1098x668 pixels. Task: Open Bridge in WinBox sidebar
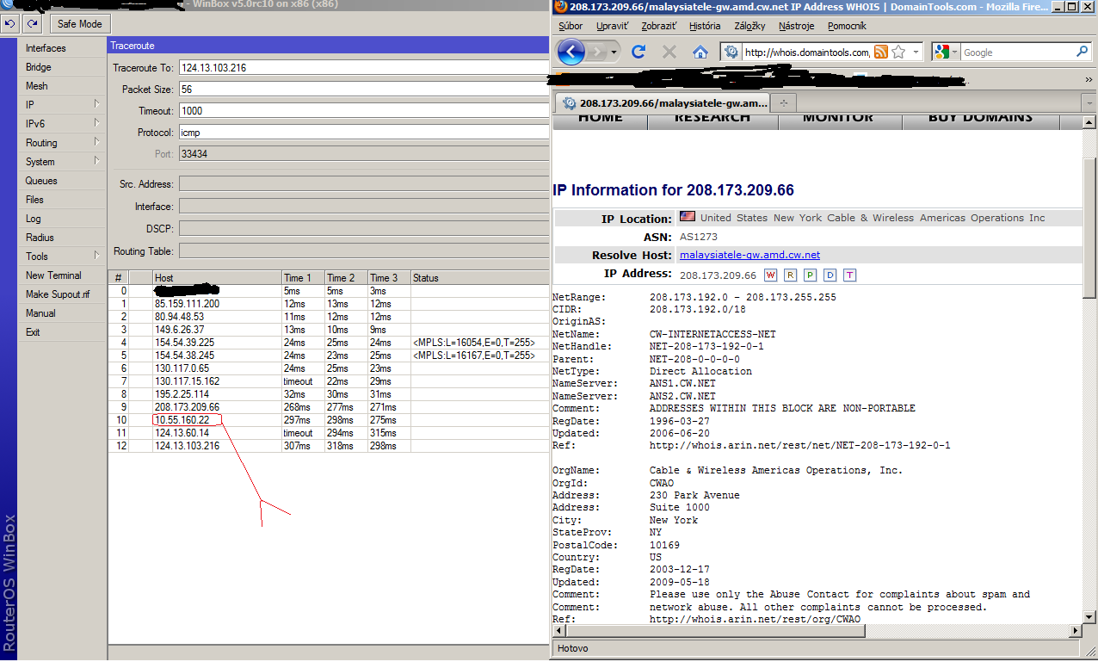pyautogui.click(x=61, y=67)
